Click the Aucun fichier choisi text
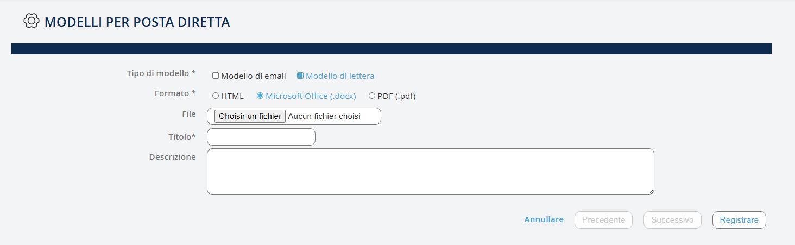 point(324,116)
